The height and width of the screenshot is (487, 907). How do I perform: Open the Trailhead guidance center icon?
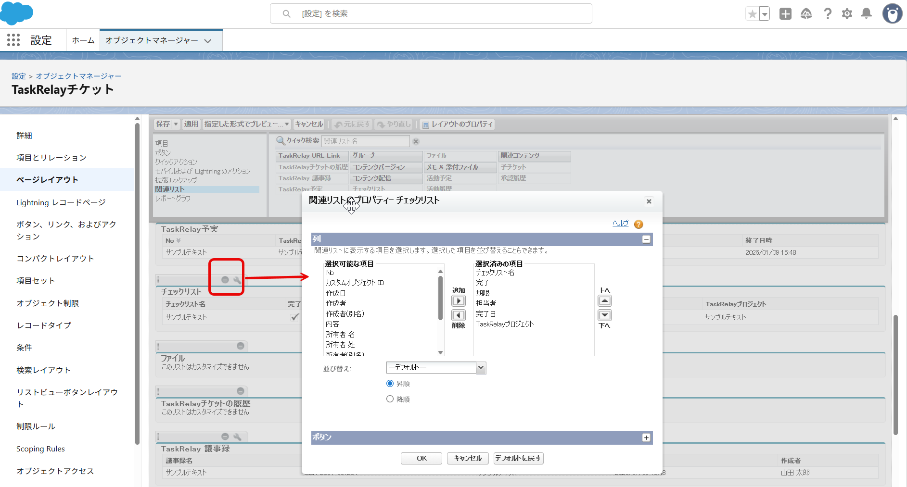coord(806,14)
